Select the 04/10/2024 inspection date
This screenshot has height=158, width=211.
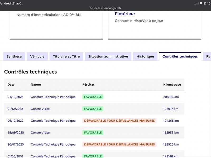[x=16, y=97]
